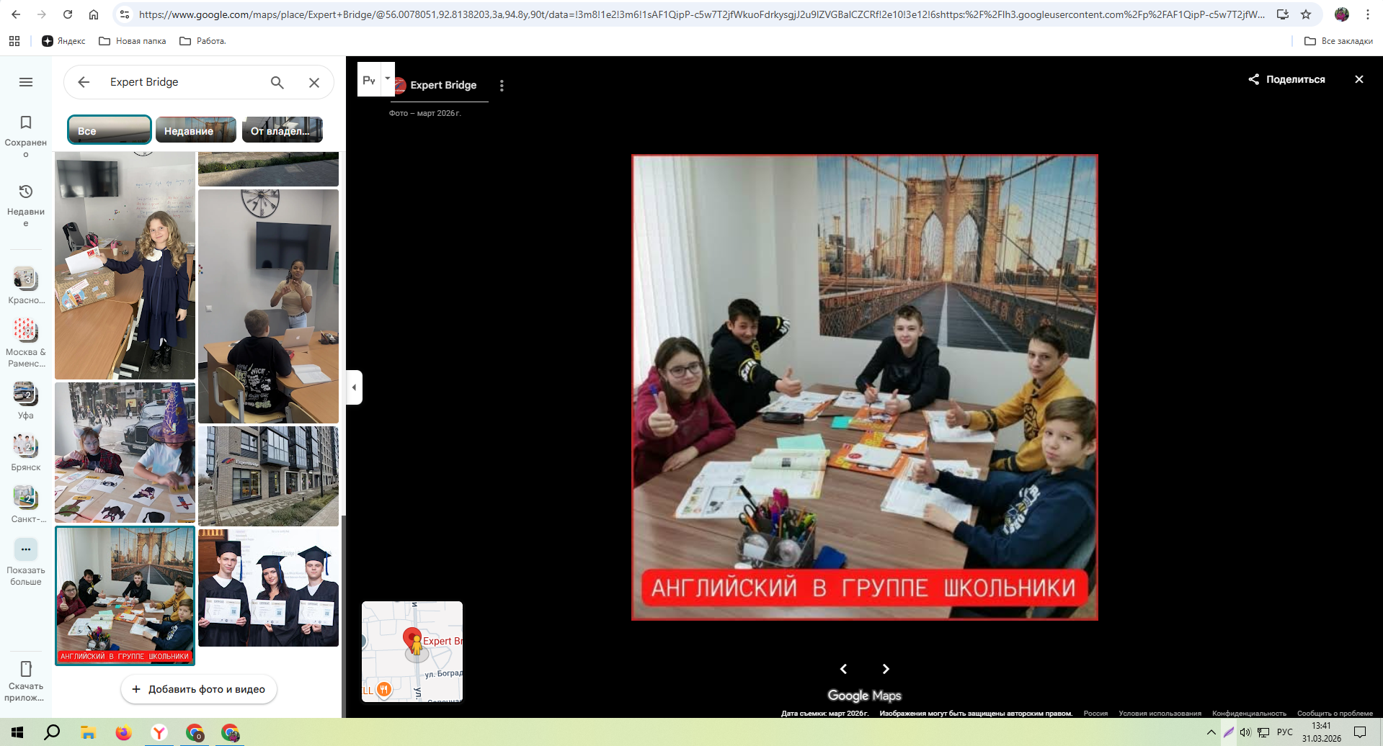Clear the Expert Bridge search with the X
Screen dimensions: 1383x746
pyautogui.click(x=314, y=82)
